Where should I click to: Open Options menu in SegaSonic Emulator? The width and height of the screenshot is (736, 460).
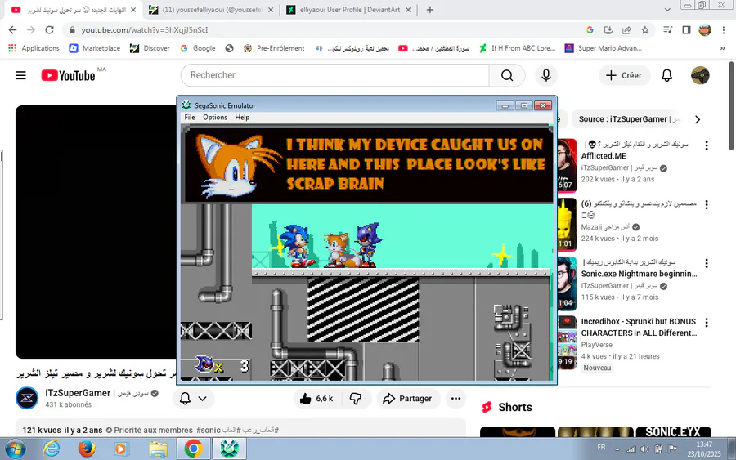click(215, 117)
